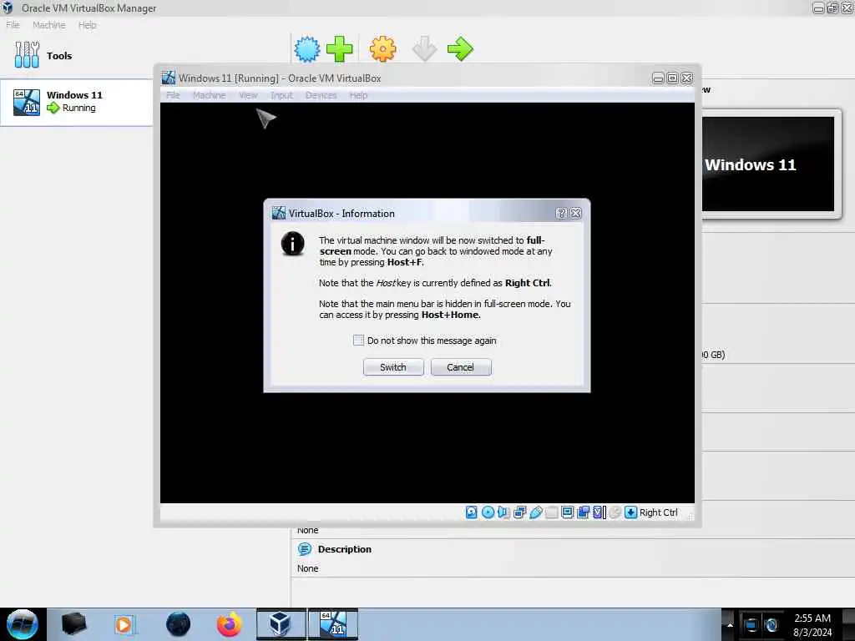855x641 pixels.
Task: Click the network adapters icon in VM status bar
Action: (519, 512)
